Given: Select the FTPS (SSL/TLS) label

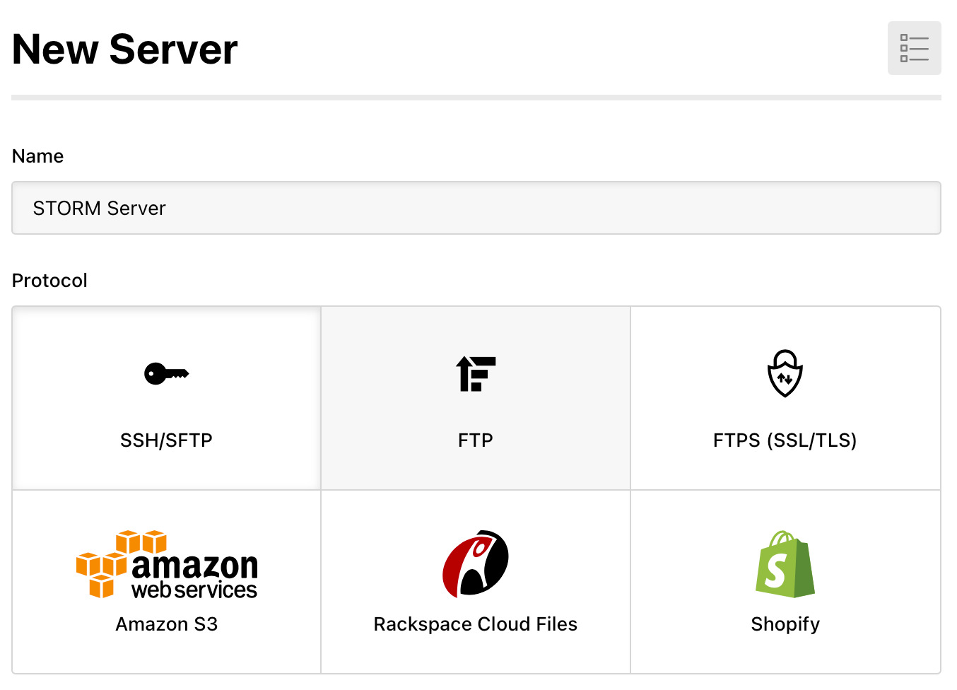Looking at the screenshot, I should tap(785, 440).
